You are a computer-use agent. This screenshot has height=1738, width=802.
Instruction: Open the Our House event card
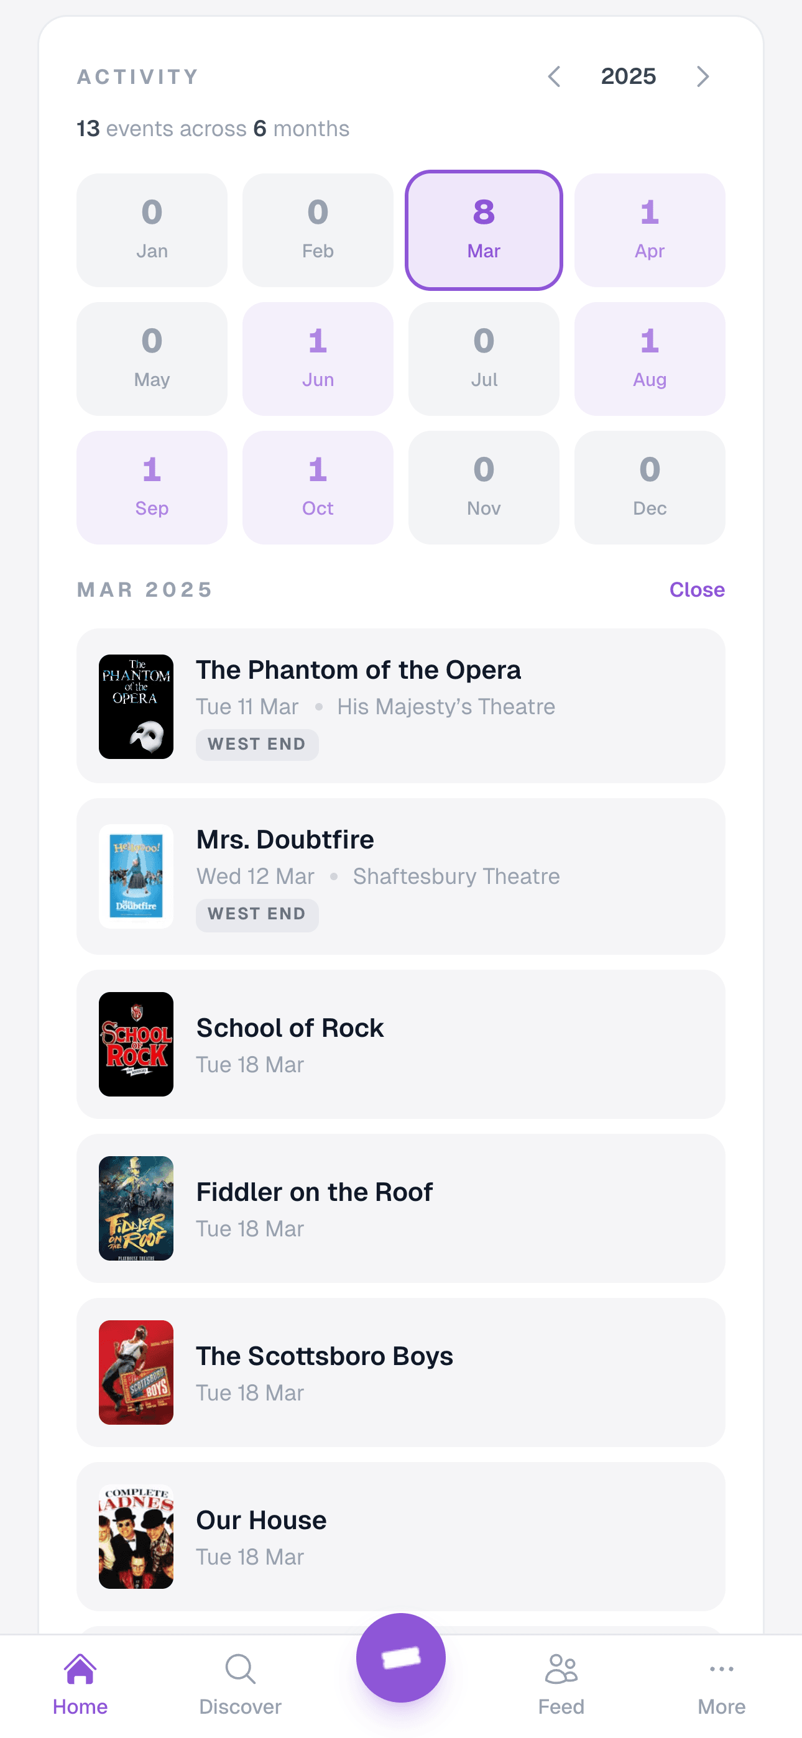401,1536
